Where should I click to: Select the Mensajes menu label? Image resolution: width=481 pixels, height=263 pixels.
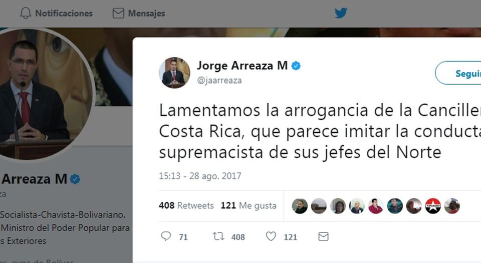click(146, 13)
